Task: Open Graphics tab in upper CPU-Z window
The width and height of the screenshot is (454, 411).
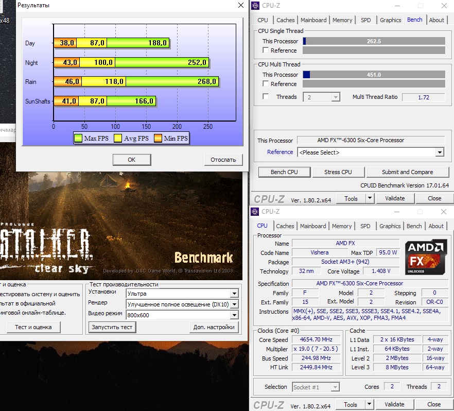Action: point(390,20)
